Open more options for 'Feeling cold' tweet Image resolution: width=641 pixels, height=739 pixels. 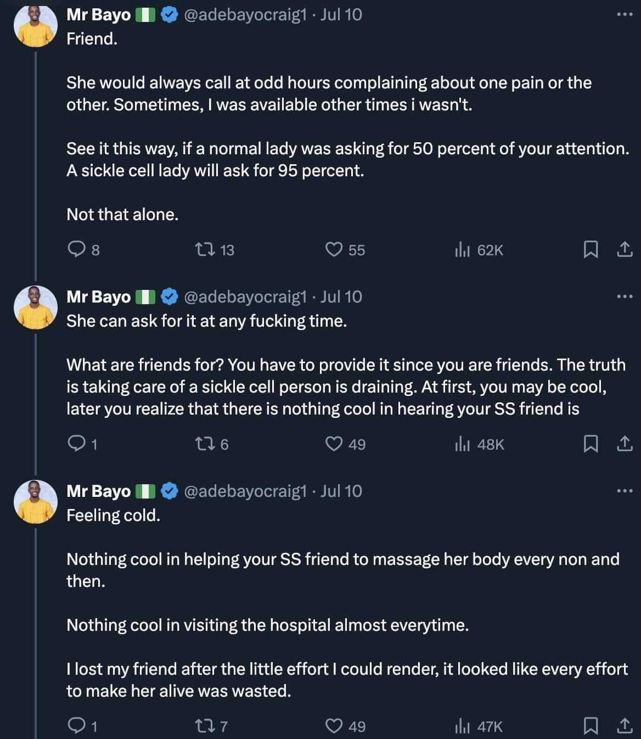(625, 491)
